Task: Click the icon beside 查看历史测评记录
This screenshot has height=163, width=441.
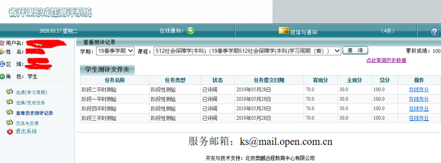Action: click(x=10, y=112)
